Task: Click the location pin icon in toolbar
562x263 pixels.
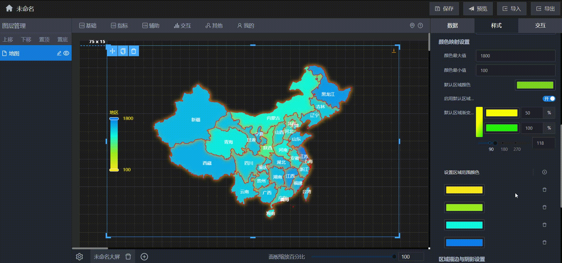Action: pos(412,26)
